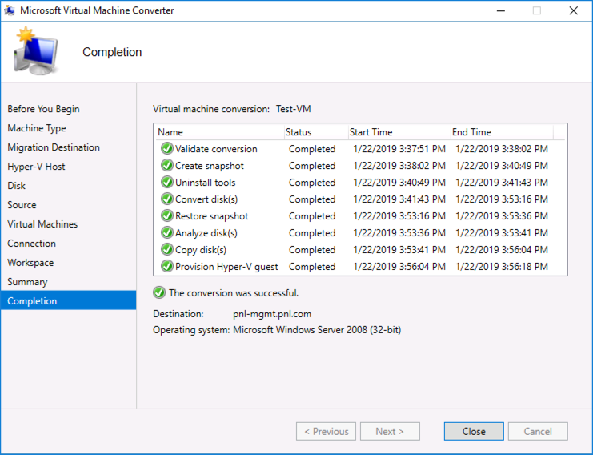Select the Machine Type step
593x455 pixels.
tap(37, 128)
